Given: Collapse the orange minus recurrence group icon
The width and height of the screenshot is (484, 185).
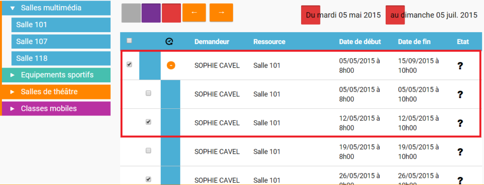Looking at the screenshot, I should [x=171, y=65].
